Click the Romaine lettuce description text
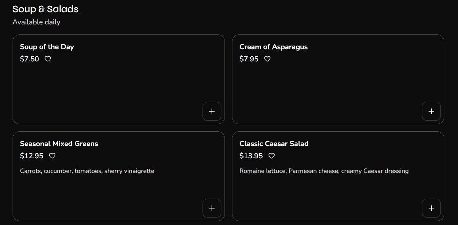 coord(324,171)
